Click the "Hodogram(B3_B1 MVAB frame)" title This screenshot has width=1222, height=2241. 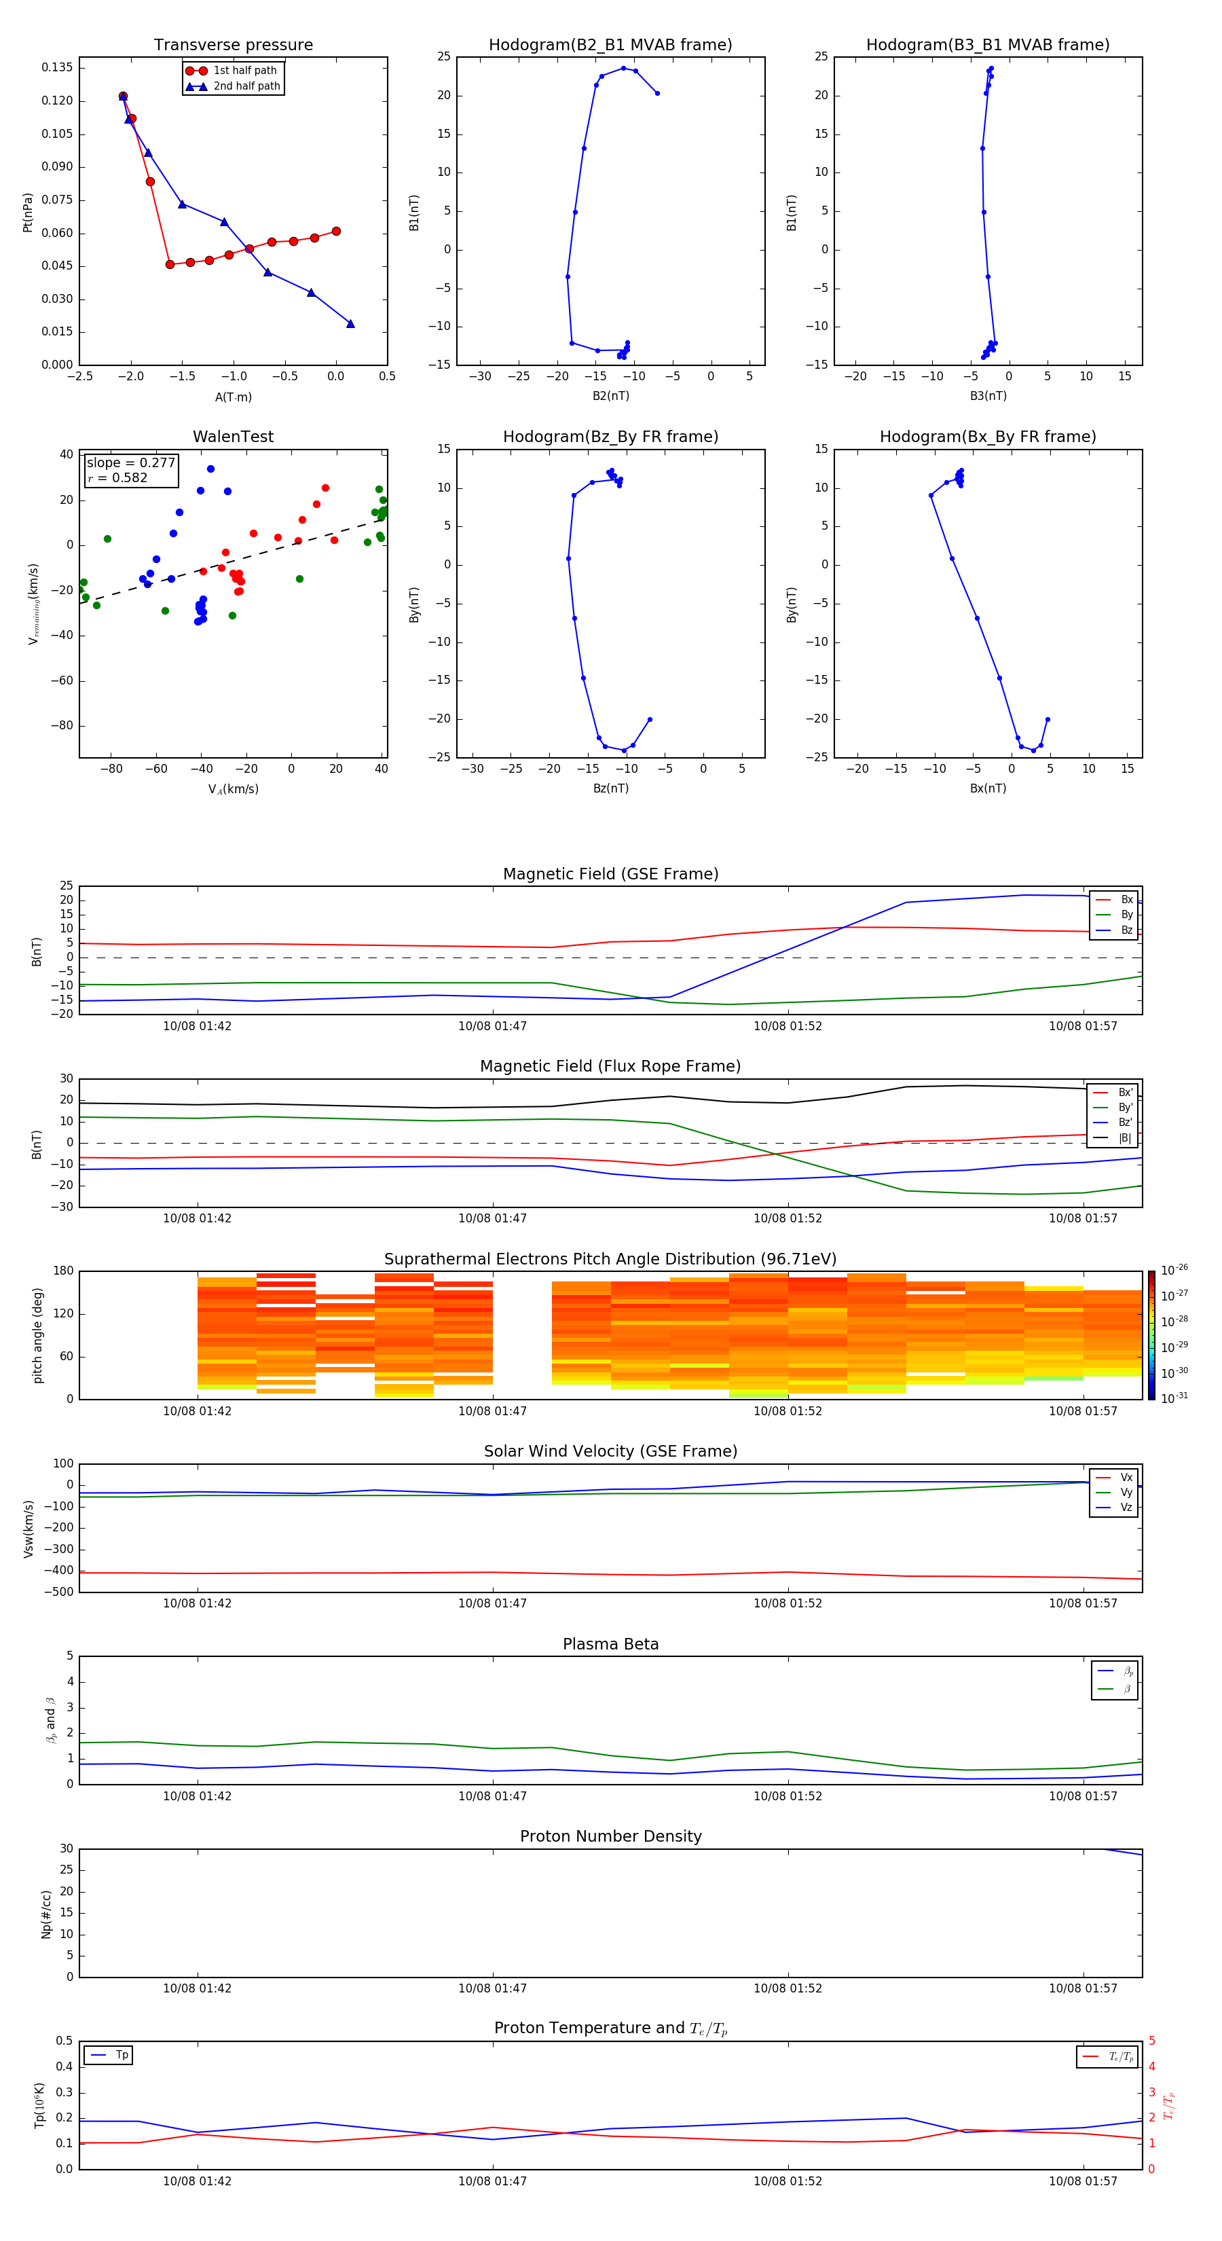tap(988, 45)
